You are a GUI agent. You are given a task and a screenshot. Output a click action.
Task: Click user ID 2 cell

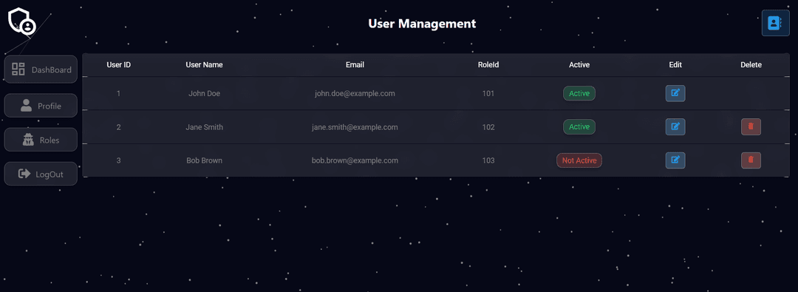(118, 127)
